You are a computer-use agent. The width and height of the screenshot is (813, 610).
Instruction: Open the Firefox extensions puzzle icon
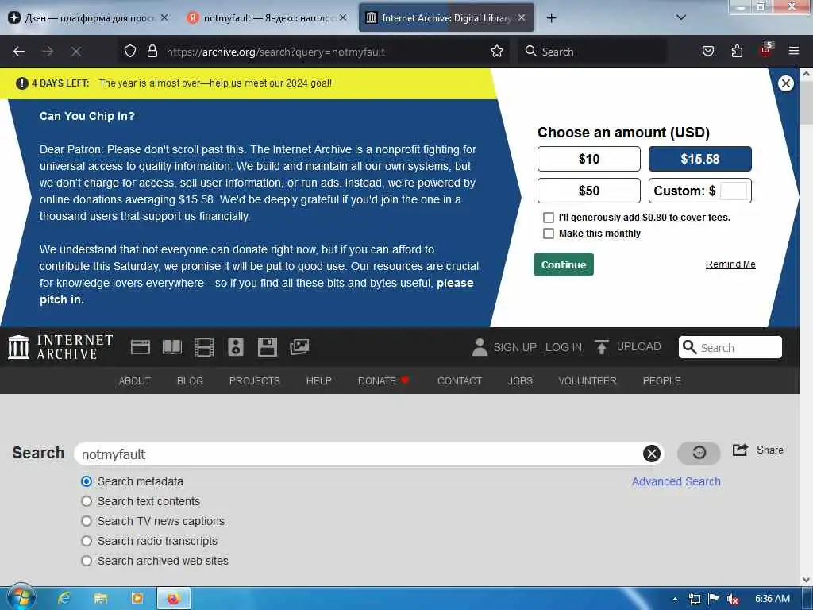click(x=737, y=52)
